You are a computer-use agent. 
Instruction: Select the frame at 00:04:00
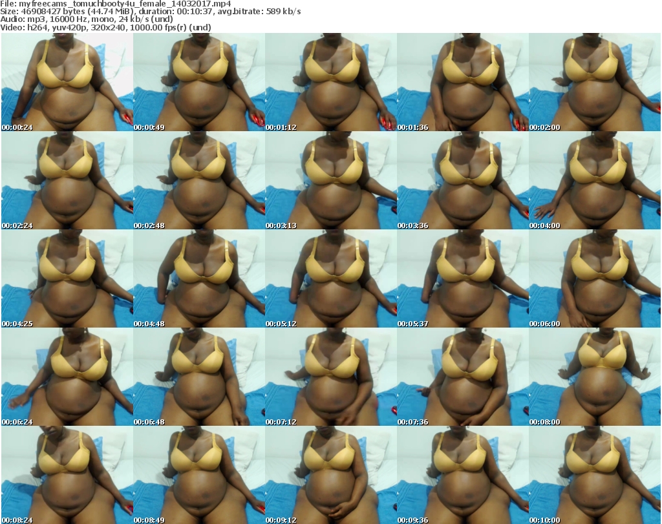pyautogui.click(x=595, y=180)
